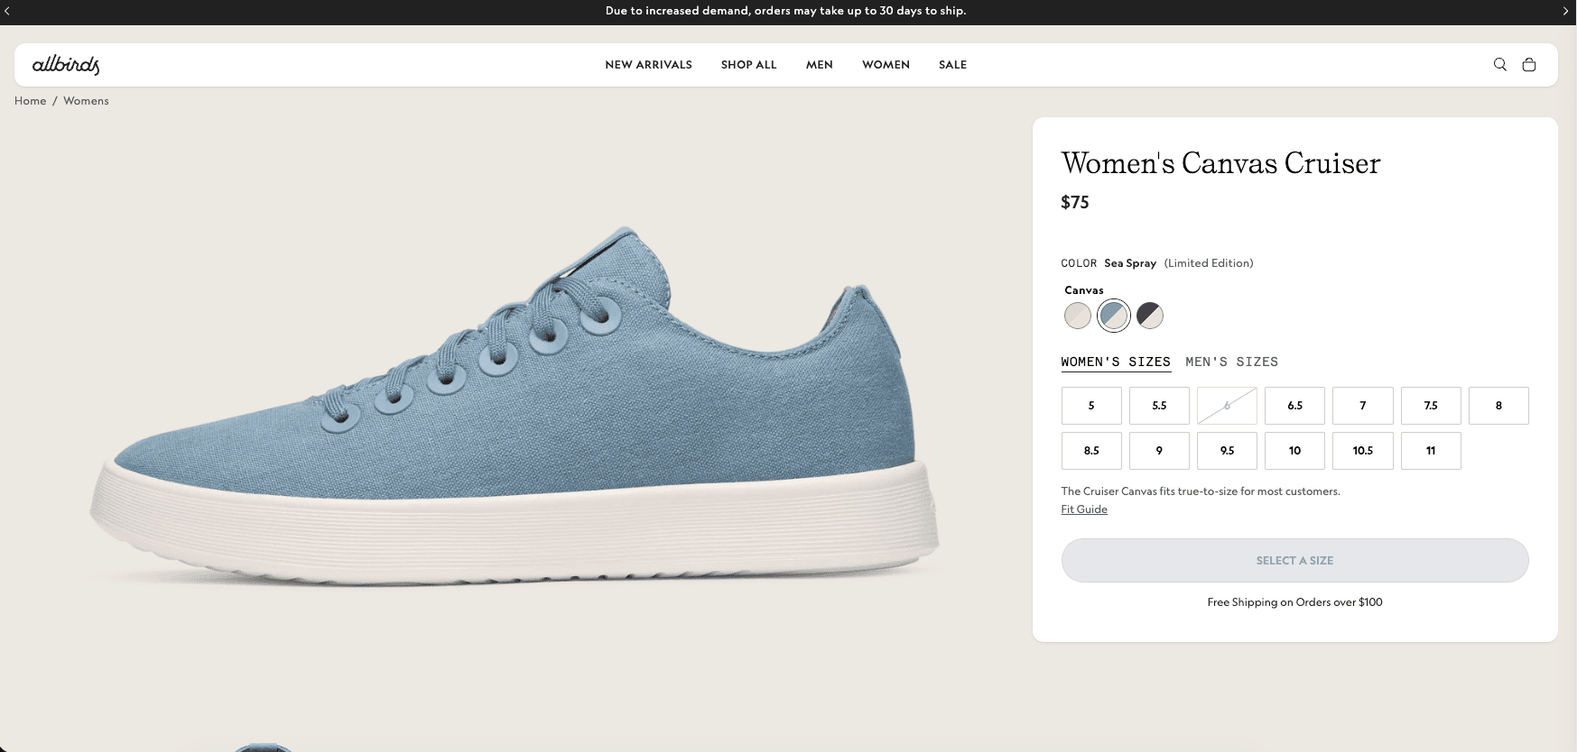This screenshot has width=1577, height=752.
Task: Select size 10
Action: [1294, 451]
